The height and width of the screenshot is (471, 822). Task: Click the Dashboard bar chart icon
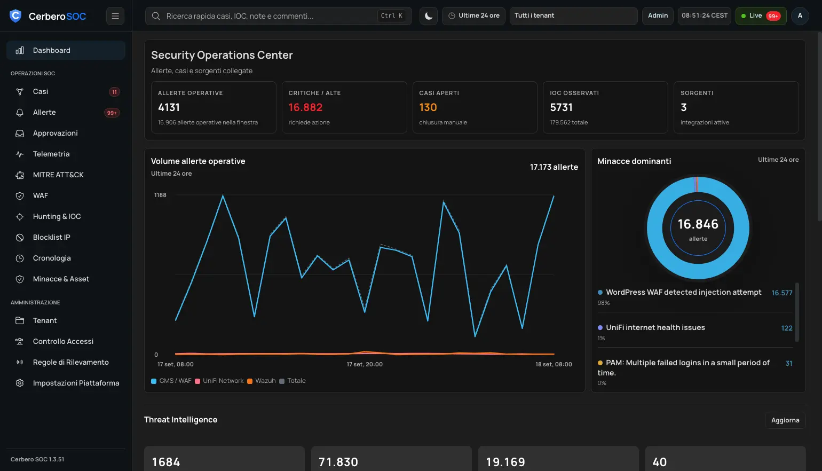(x=20, y=50)
